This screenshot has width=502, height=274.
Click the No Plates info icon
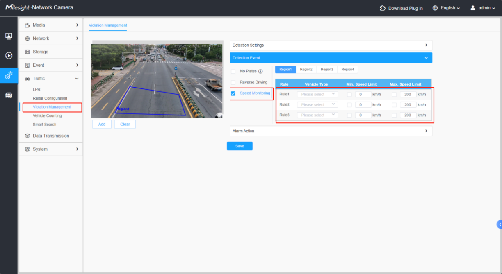260,71
